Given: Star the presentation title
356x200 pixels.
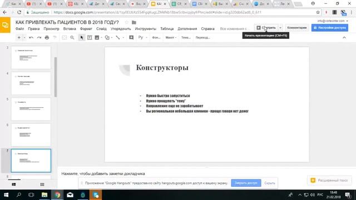Looking at the screenshot, I should coord(127,22).
